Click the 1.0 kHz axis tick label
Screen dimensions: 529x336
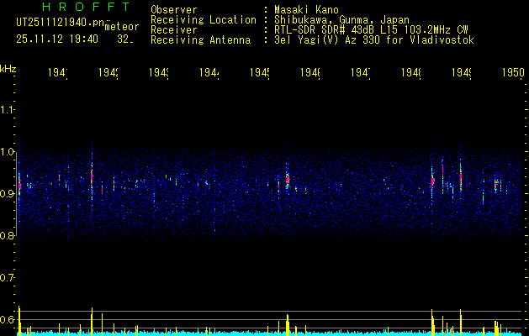(7, 152)
